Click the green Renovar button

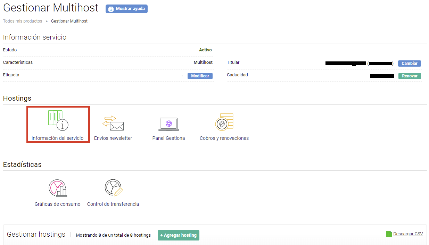coord(410,76)
